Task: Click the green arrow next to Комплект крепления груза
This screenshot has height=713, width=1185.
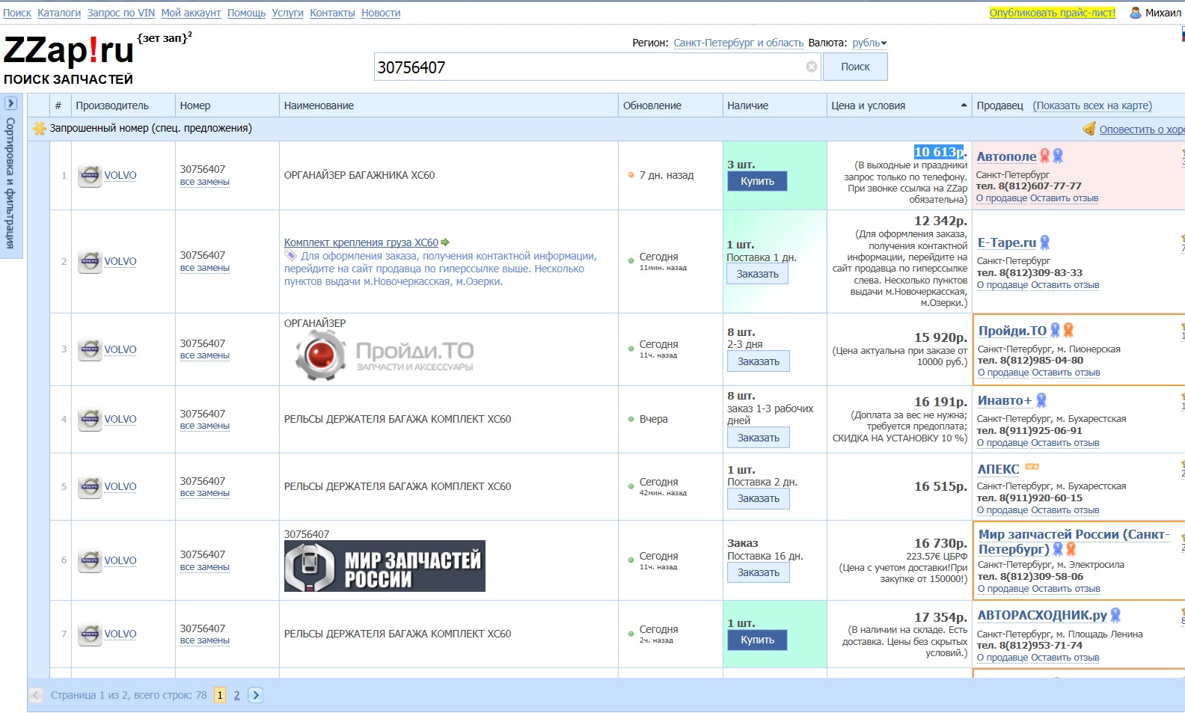Action: [445, 242]
